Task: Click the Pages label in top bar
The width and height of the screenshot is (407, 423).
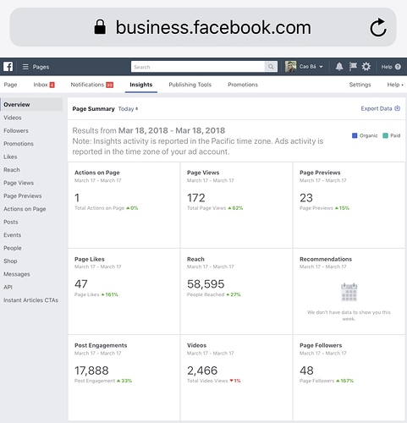Action: pyautogui.click(x=41, y=67)
